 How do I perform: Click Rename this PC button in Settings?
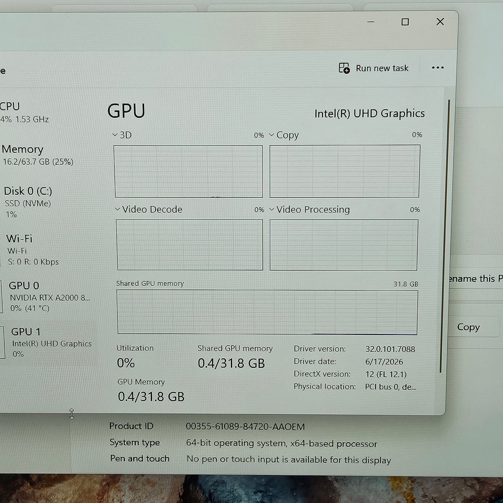475,279
